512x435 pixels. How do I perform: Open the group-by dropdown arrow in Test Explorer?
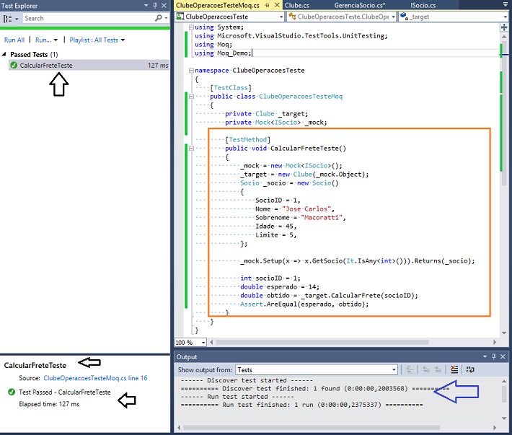[17, 19]
